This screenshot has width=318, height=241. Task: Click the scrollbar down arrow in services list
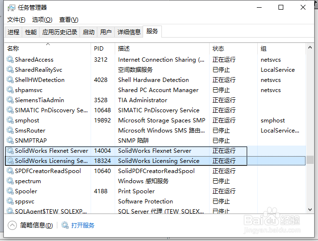[x=310, y=210]
